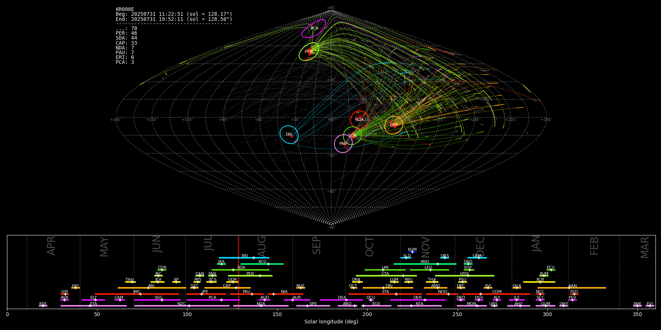The height and width of the screenshot is (330, 661).
Task: Click the +90° label atop the sky map
Action: click(x=331, y=8)
